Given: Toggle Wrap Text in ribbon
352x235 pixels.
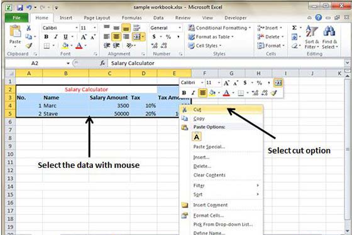Looking at the screenshot, I should 136,28.
